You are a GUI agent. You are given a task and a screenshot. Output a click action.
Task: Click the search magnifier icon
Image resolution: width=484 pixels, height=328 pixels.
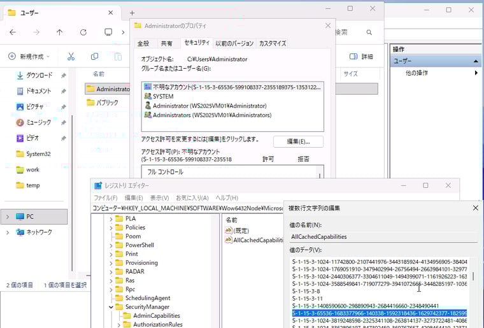(x=369, y=32)
